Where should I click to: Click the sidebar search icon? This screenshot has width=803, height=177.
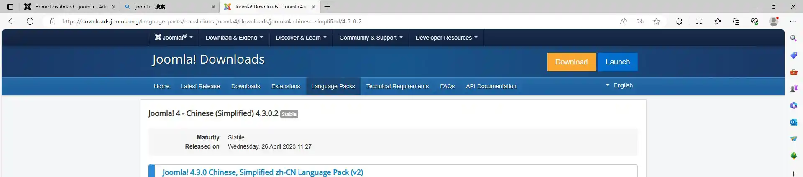tap(793, 38)
